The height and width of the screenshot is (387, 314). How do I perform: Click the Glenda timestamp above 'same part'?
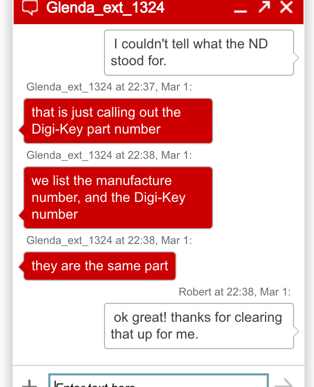tap(109, 241)
